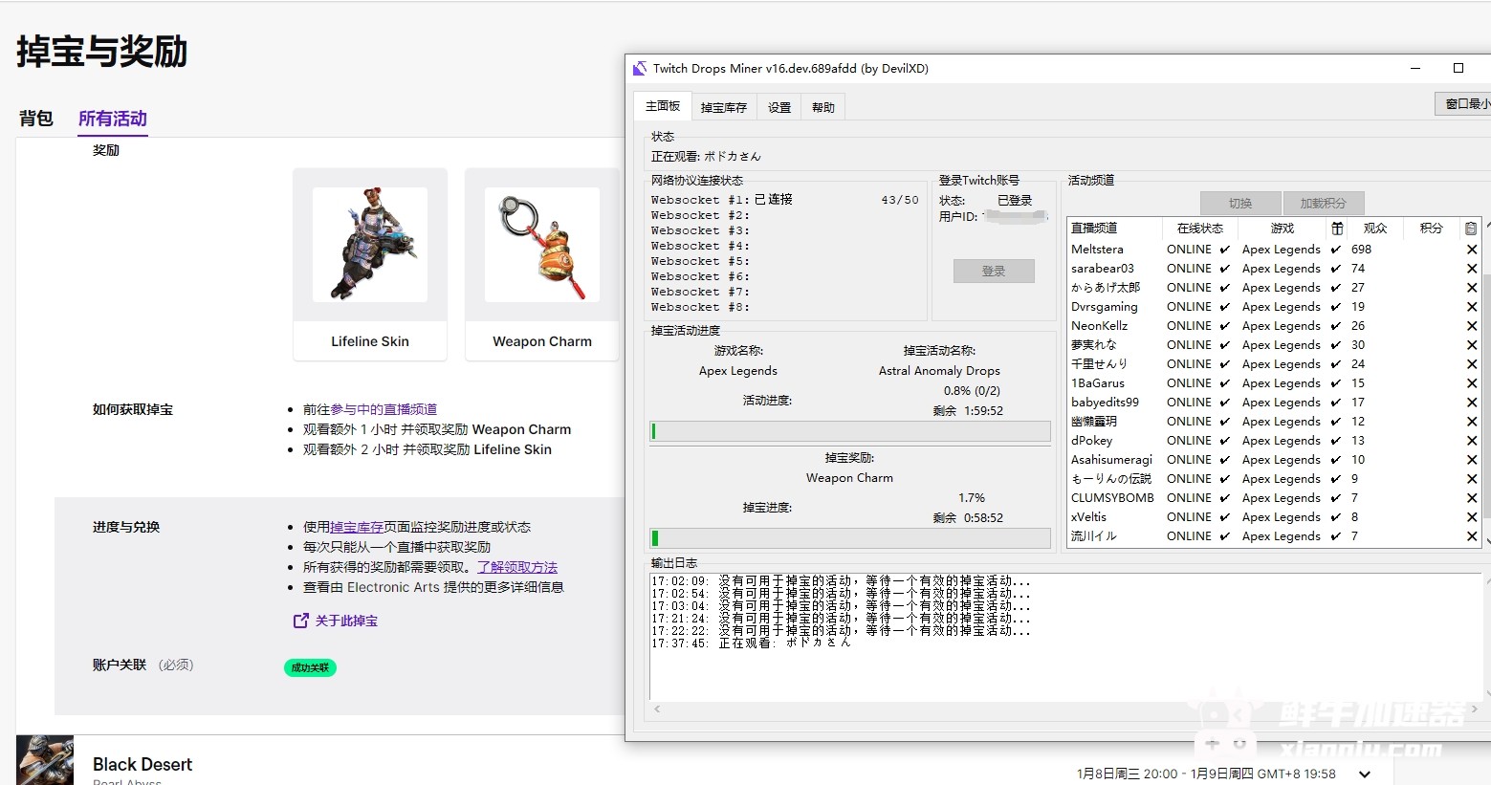Click the 活动进度 progress bar
Screen dimensions: 1491x785
850,431
